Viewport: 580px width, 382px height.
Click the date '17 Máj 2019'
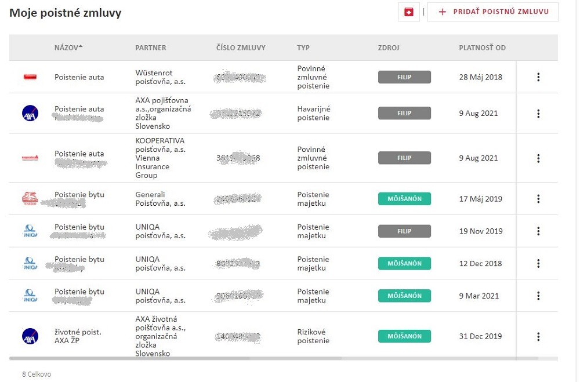[480, 199]
